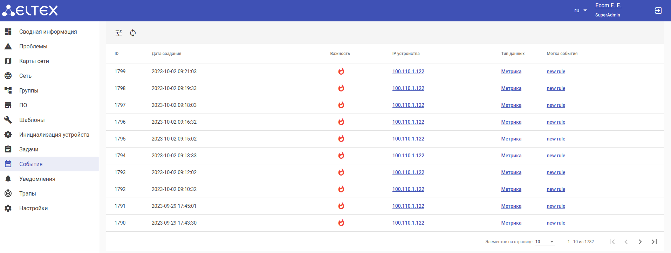This screenshot has height=253, width=671.
Task: Click the logout icon in header
Action: click(x=658, y=11)
